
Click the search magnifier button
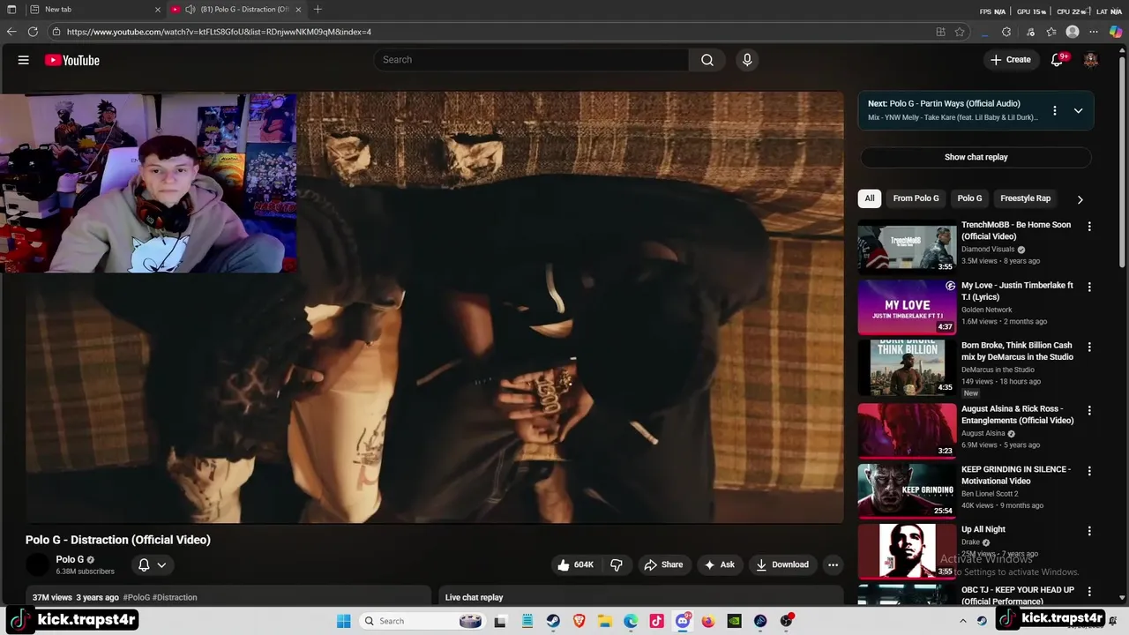tap(707, 60)
